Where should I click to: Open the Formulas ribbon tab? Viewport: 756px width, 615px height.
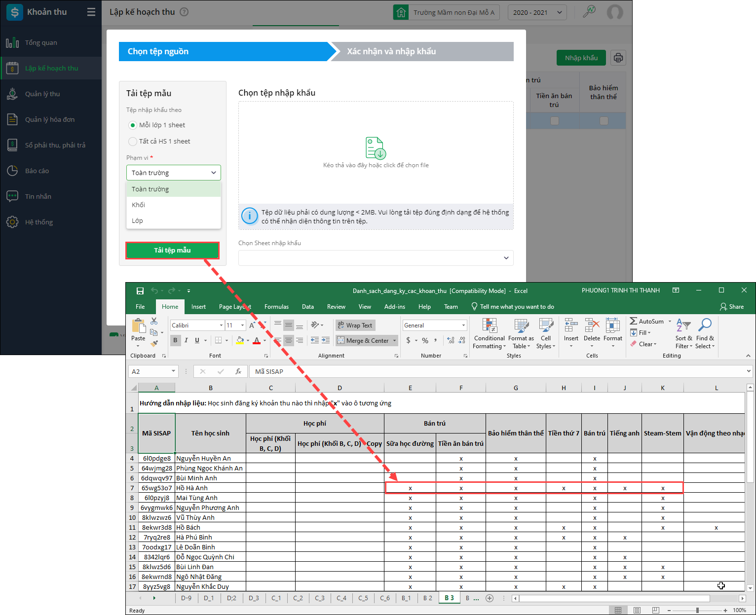276,307
